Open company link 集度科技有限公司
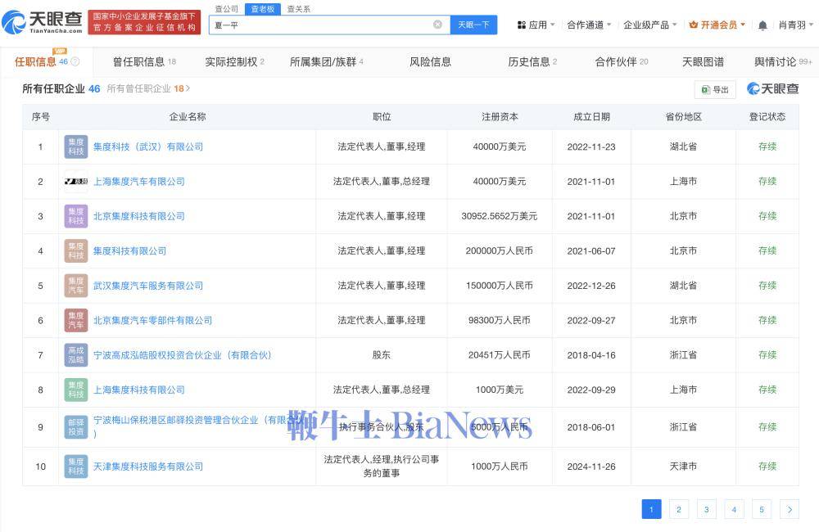 pos(129,251)
